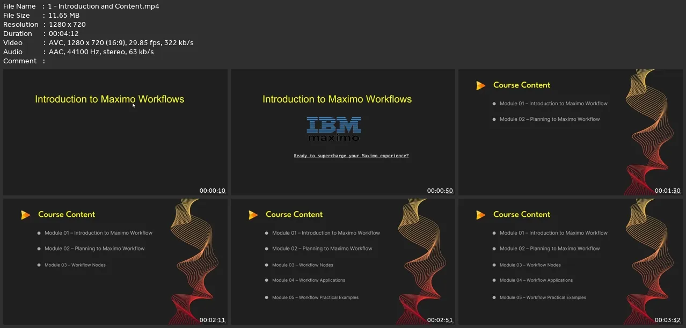Click the 'Course Content' heading in 00:01:30 frame
This screenshot has height=328, width=686.
click(522, 85)
